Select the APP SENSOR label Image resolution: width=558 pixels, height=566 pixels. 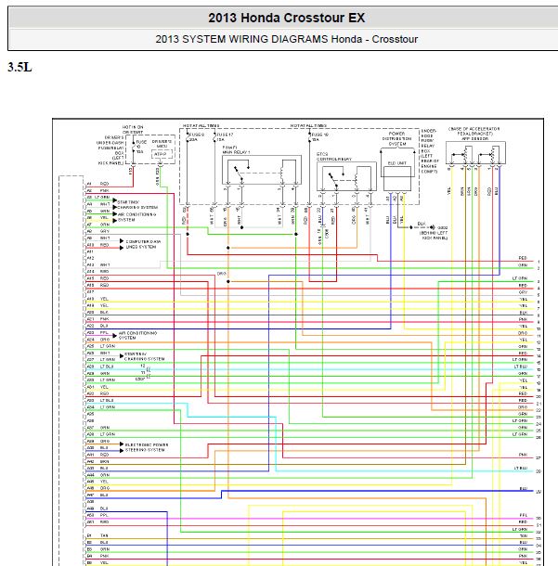click(x=475, y=138)
